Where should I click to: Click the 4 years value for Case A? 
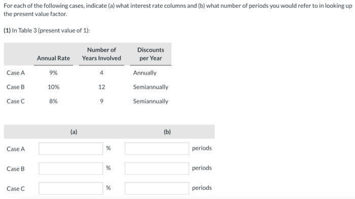click(101, 73)
